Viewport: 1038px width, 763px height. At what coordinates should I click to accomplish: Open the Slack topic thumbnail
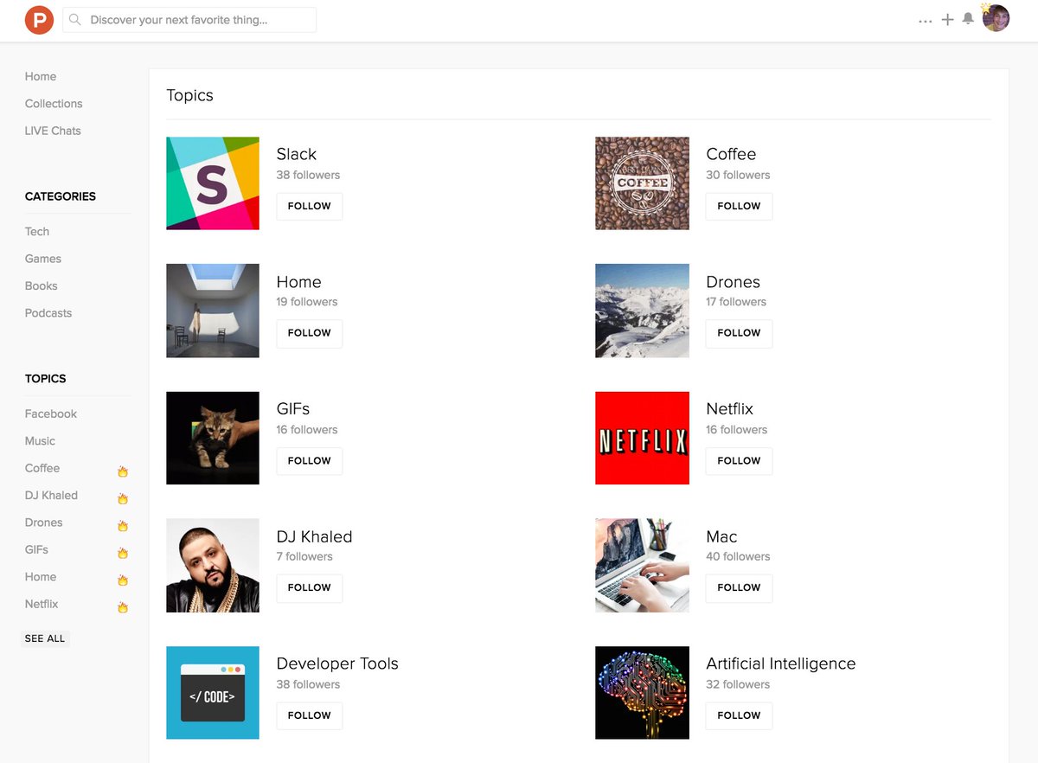213,183
